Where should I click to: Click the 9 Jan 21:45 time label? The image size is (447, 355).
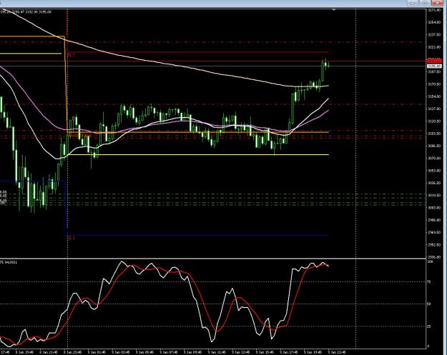(338, 352)
